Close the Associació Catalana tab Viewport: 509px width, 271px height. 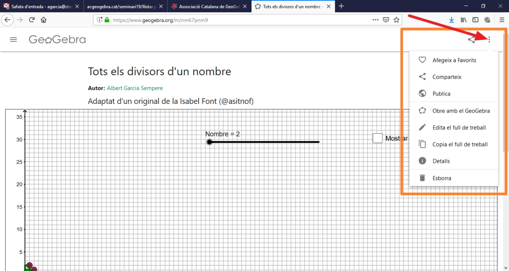[245, 6]
